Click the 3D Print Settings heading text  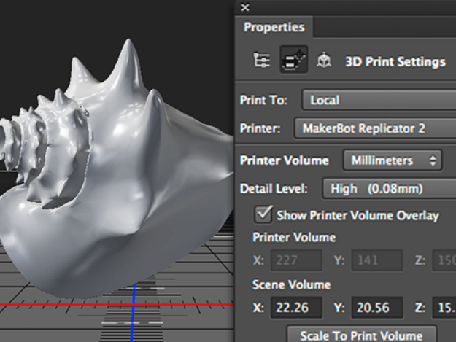coord(395,61)
